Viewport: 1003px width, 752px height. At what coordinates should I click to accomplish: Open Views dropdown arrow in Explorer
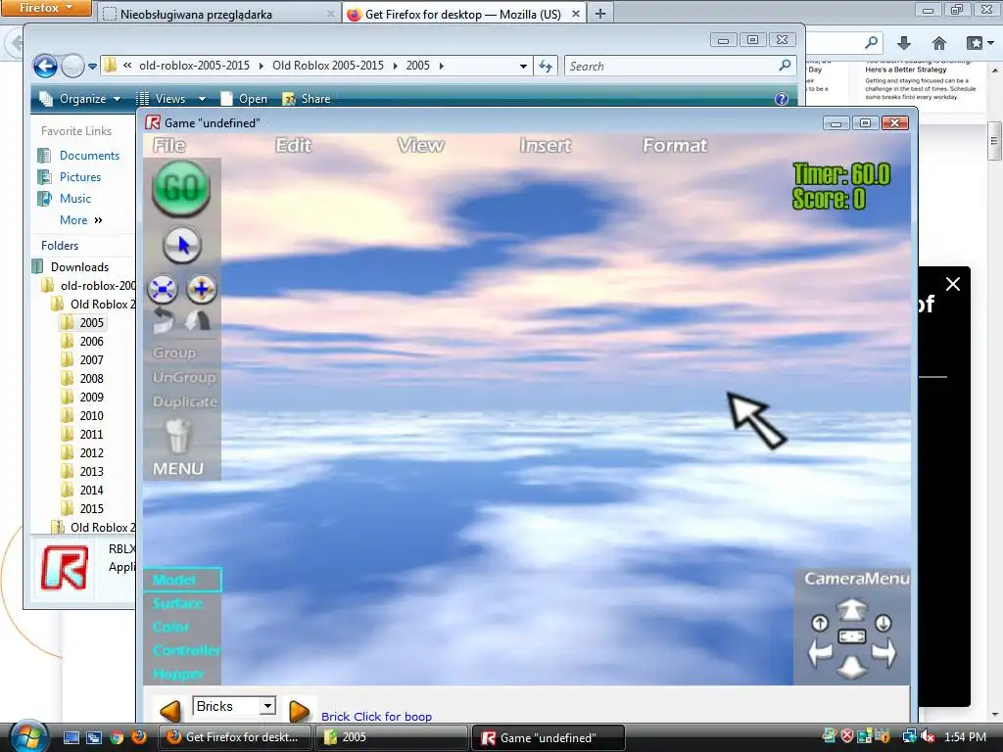pyautogui.click(x=202, y=99)
